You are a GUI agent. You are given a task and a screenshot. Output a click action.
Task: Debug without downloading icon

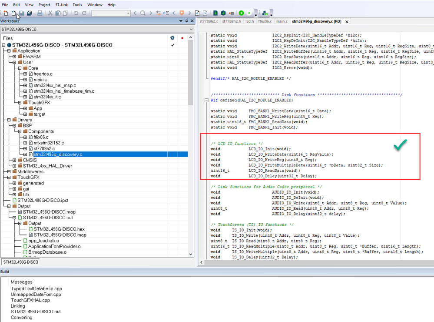[249, 13]
